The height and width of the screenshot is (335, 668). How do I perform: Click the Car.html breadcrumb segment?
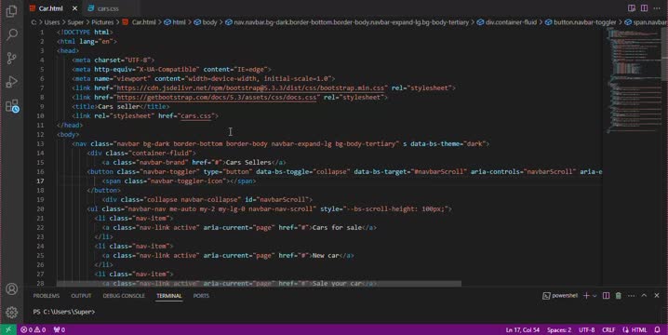click(x=140, y=22)
